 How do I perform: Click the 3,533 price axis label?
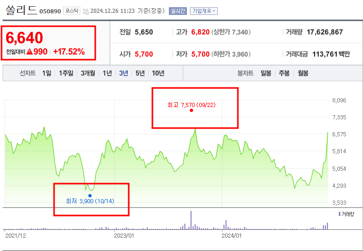pyautogui.click(x=339, y=203)
